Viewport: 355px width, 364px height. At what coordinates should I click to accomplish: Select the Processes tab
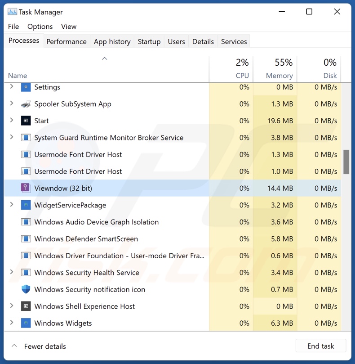click(24, 40)
